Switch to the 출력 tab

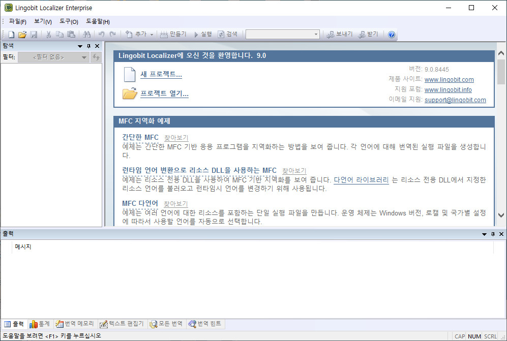tap(14, 324)
